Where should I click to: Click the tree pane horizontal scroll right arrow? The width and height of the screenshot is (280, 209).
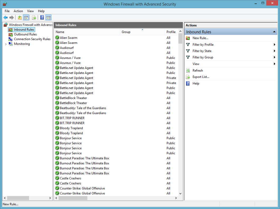(x=50, y=198)
